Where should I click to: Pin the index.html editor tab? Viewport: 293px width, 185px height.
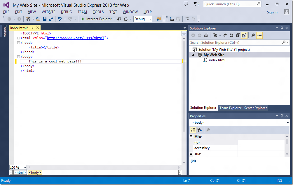coord(32,28)
